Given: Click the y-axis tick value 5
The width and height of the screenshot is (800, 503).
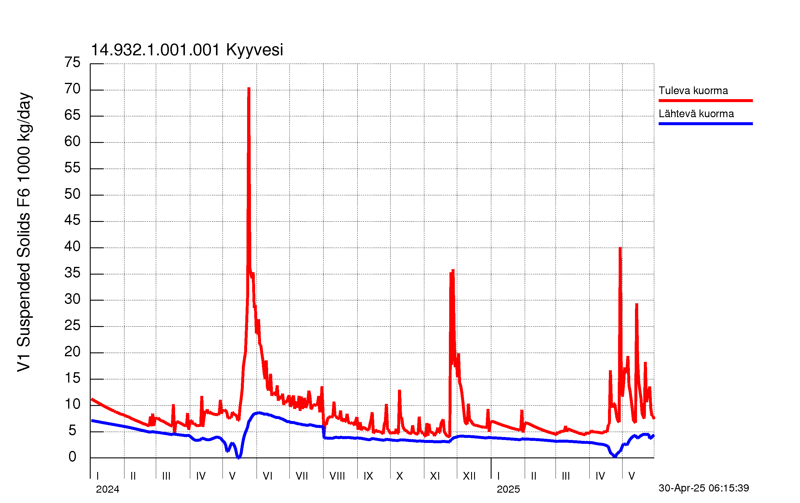Looking at the screenshot, I should point(72,431).
